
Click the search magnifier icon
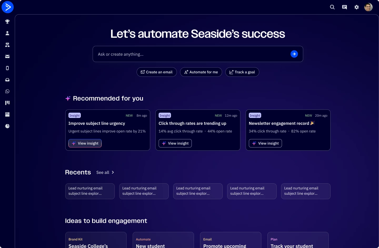coord(332,7)
